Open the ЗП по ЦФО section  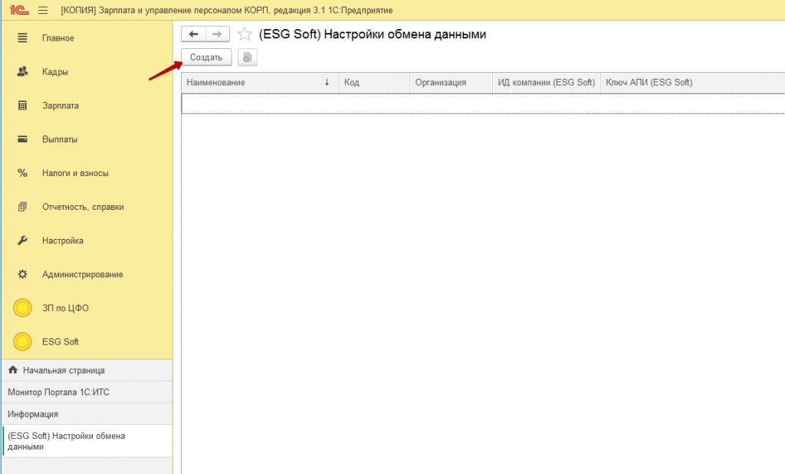(x=66, y=308)
